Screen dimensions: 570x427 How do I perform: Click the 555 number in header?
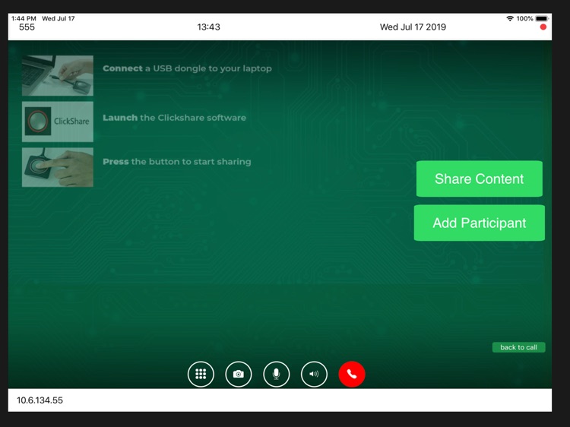[x=27, y=27]
